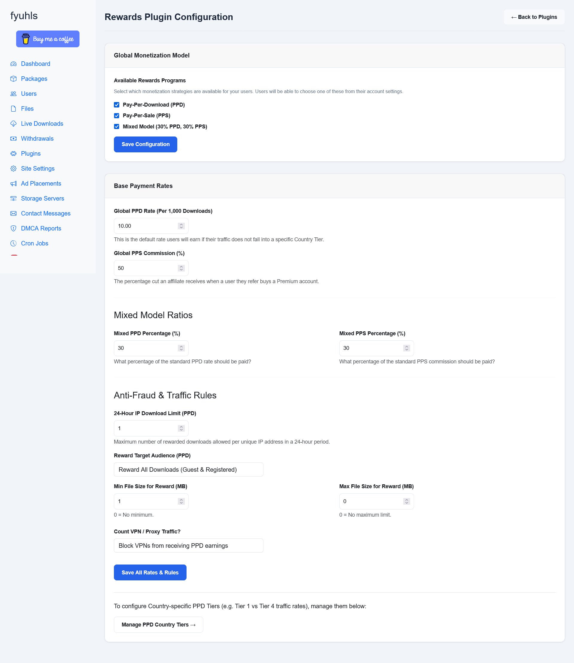Click the Site Settings gear icon
The width and height of the screenshot is (574, 663).
tap(13, 169)
